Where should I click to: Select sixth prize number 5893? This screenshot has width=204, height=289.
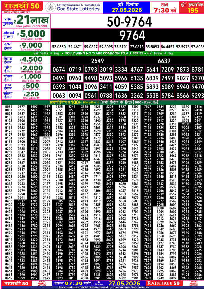pyautogui.click(x=152, y=87)
